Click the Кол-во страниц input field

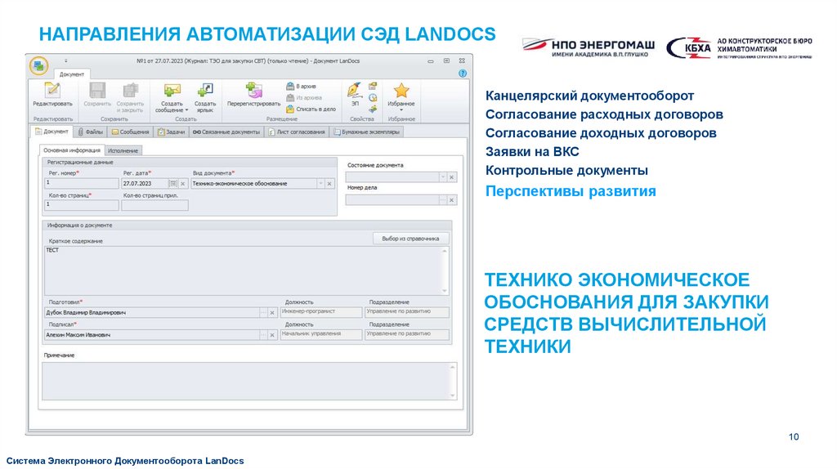[x=82, y=205]
